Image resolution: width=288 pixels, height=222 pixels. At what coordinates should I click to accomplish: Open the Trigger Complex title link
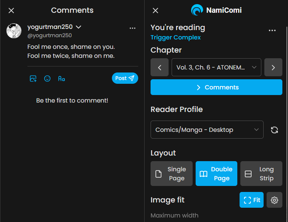175,38
